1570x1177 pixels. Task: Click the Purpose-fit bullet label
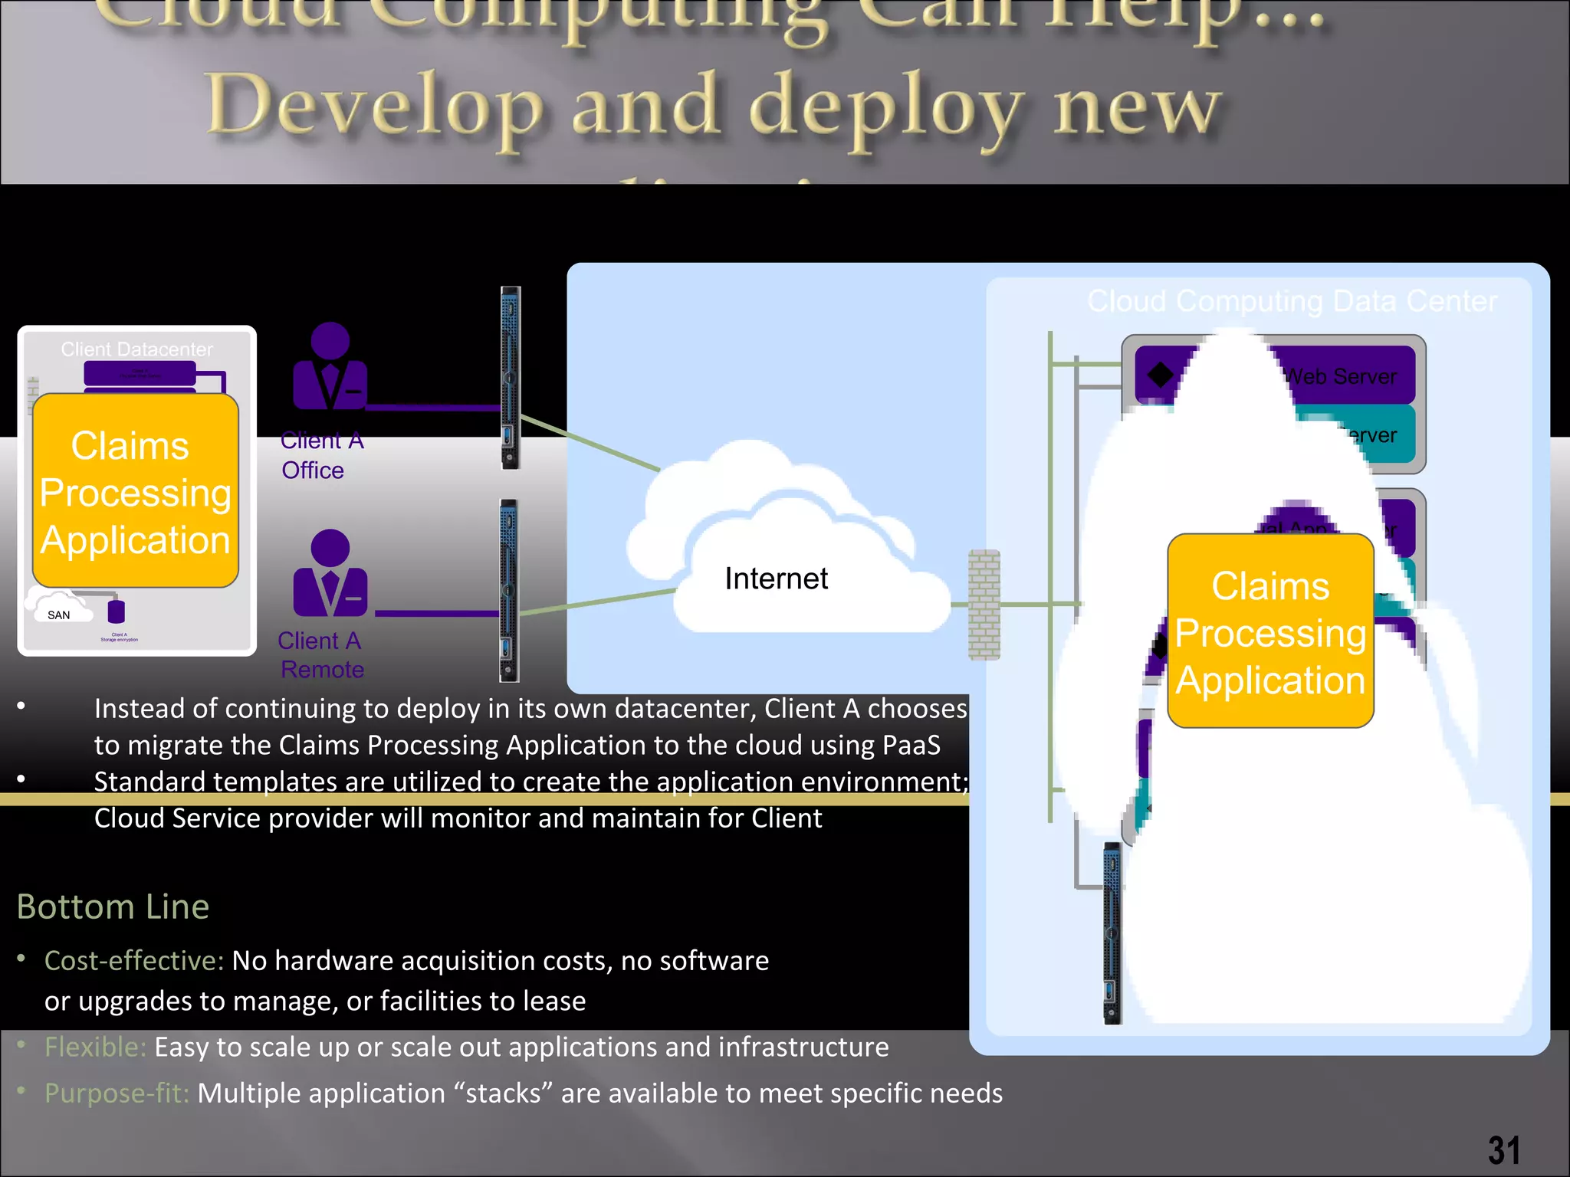(x=117, y=1093)
